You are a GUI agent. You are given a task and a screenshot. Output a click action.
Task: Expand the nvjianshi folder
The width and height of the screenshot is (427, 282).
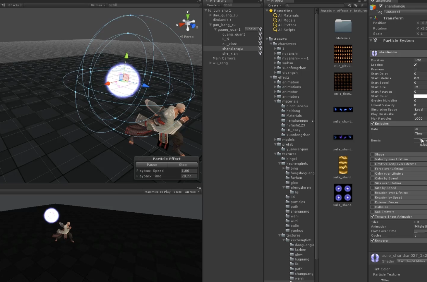click(x=275, y=53)
